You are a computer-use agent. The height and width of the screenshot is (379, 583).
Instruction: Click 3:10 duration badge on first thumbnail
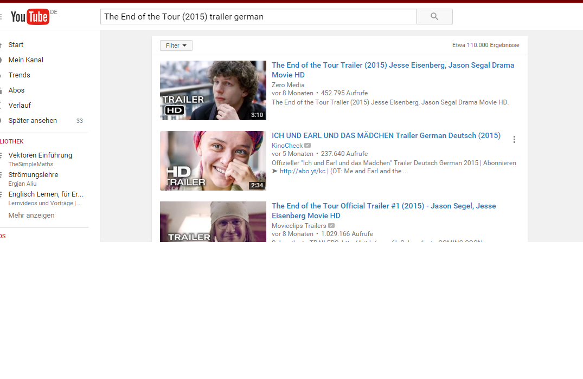tap(257, 115)
